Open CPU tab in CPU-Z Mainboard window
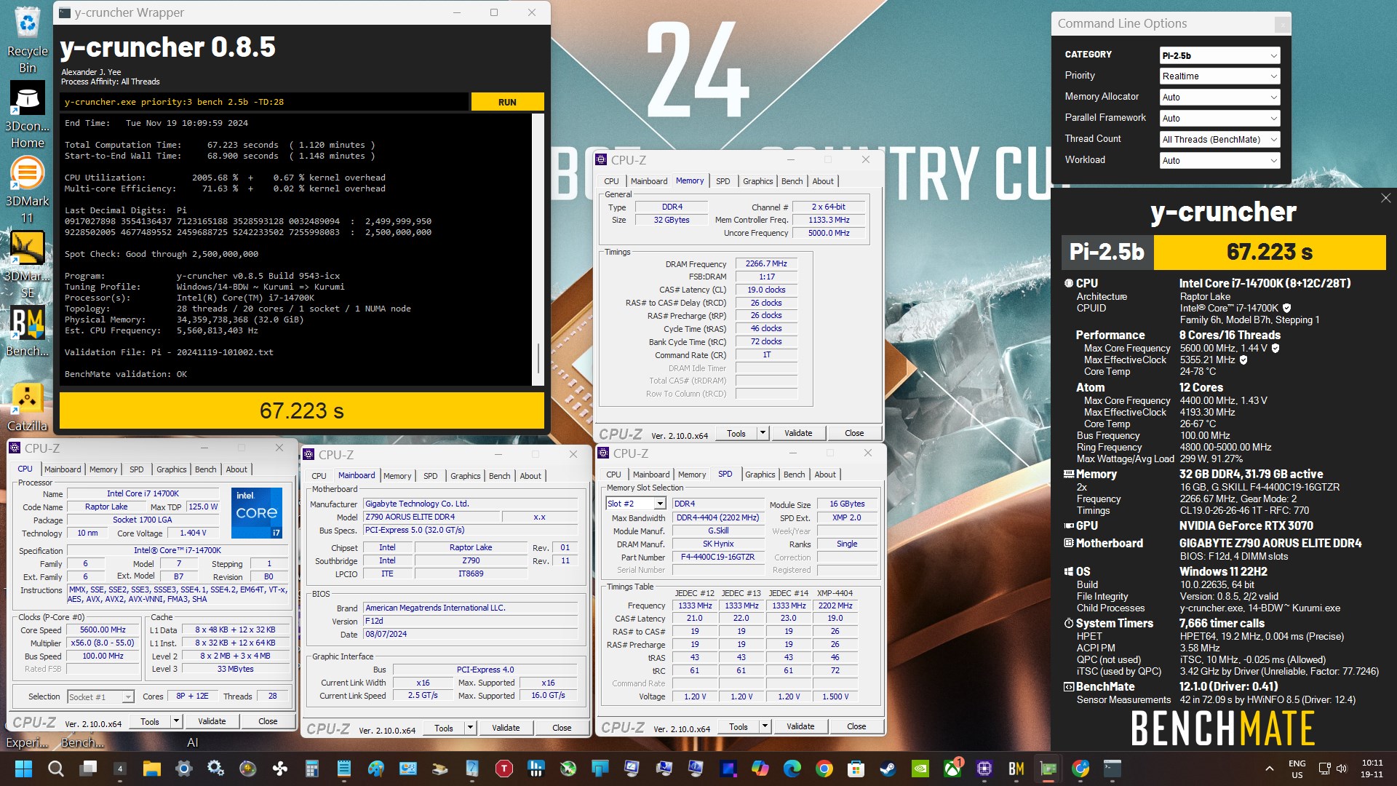Image resolution: width=1397 pixels, height=786 pixels. [x=319, y=476]
